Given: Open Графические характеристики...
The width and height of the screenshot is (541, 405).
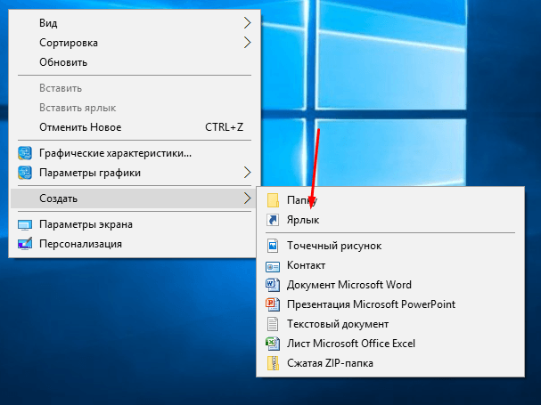Looking at the screenshot, I should click(x=135, y=153).
